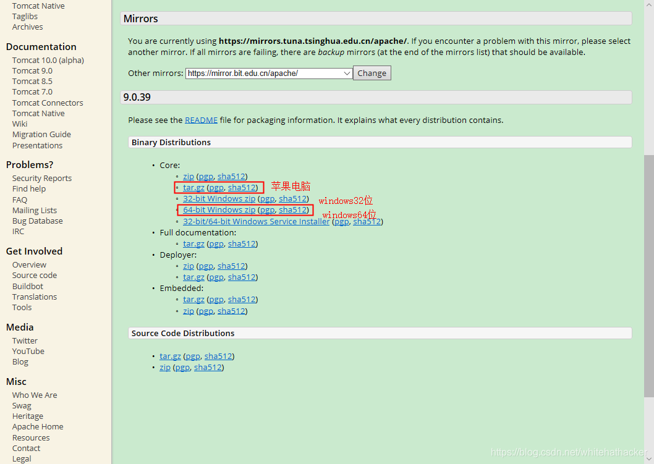Download the Deployer tar.gz
This screenshot has width=654, height=464.
click(x=193, y=277)
